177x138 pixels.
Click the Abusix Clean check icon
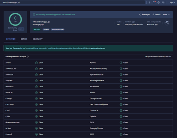click(x=36, y=63)
